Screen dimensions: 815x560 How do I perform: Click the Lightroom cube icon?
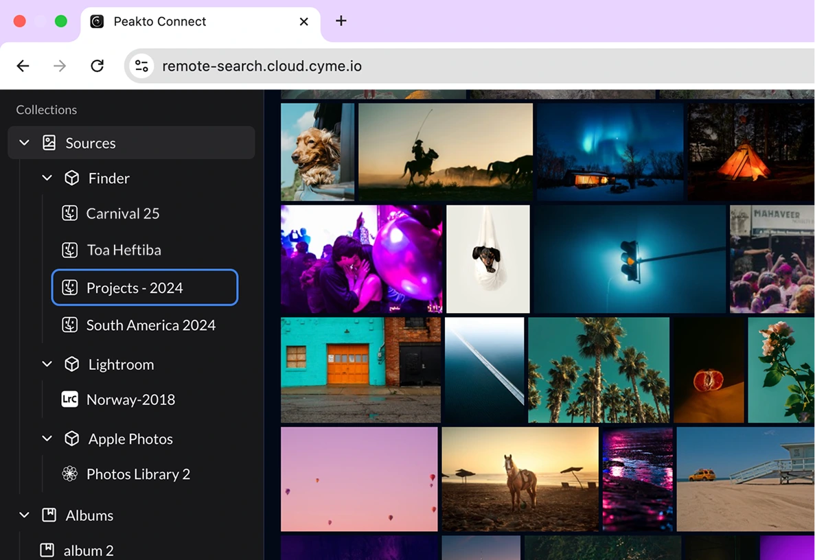pyautogui.click(x=71, y=364)
